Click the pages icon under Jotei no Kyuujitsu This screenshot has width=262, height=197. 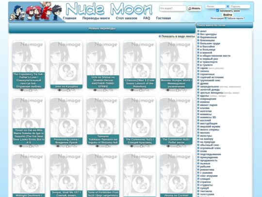click(68, 90)
